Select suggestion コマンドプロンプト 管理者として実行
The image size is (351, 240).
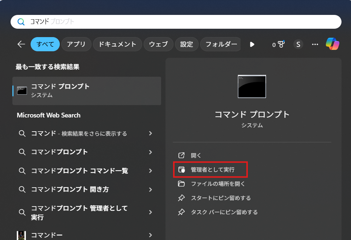pos(87,212)
